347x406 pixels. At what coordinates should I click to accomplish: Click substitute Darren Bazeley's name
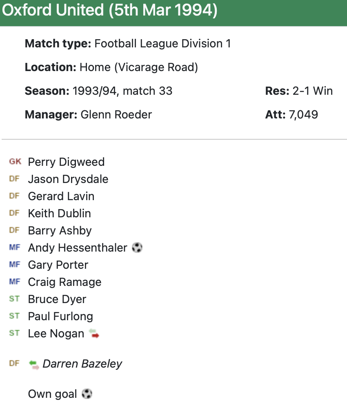82,364
